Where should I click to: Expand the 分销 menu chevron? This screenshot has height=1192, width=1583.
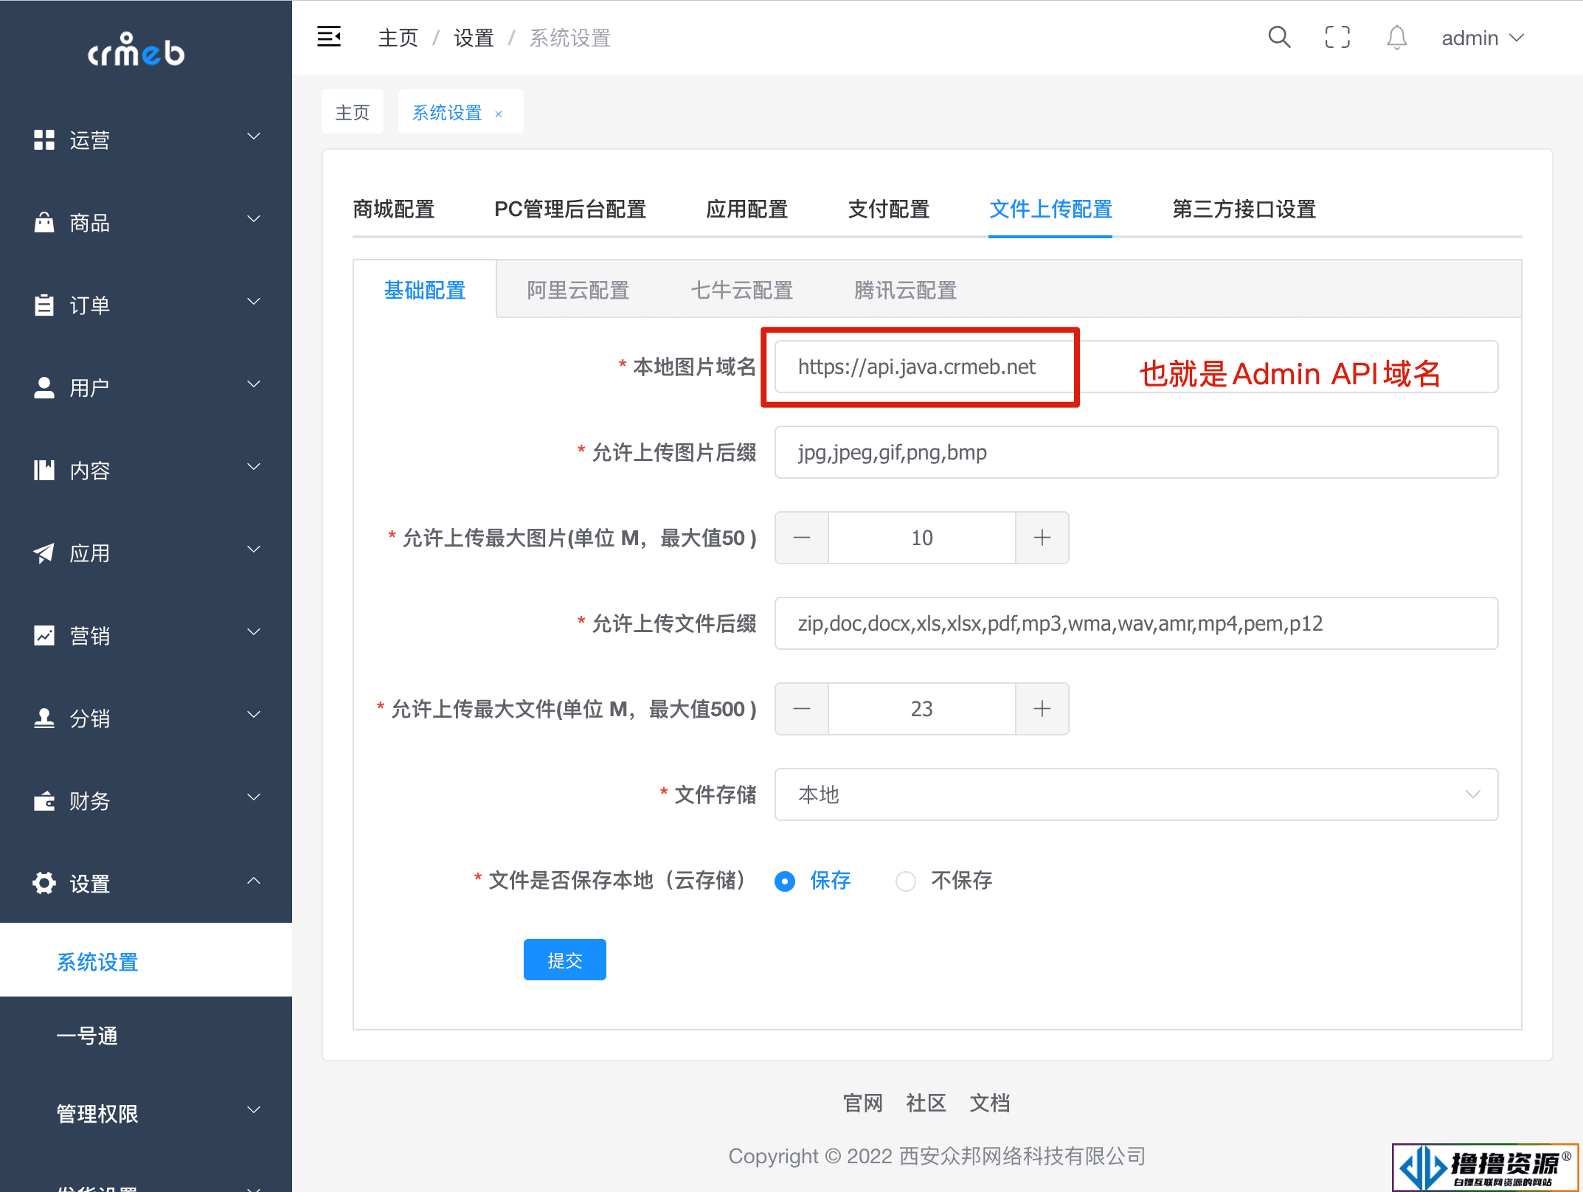pyautogui.click(x=254, y=715)
